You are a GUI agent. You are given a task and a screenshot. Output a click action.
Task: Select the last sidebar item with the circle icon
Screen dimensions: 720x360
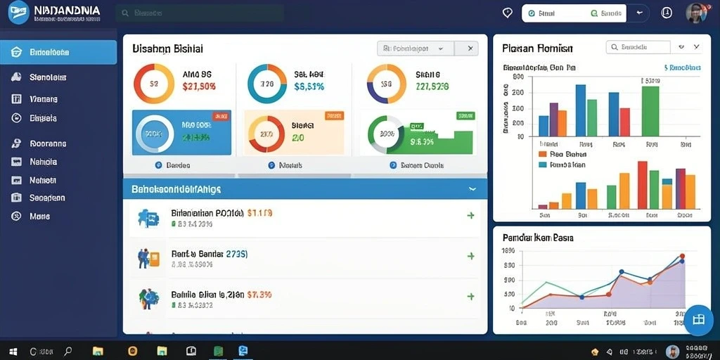coord(16,216)
